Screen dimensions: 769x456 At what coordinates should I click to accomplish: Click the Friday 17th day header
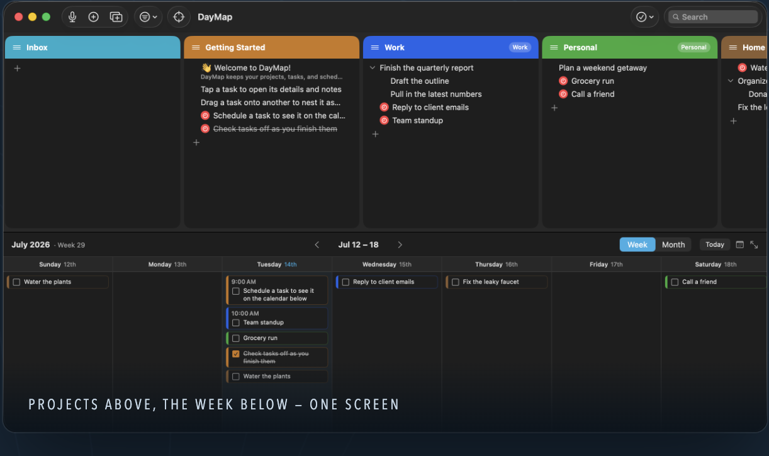(x=606, y=265)
